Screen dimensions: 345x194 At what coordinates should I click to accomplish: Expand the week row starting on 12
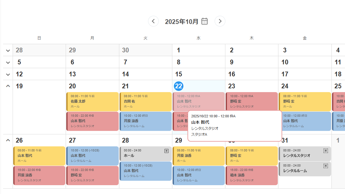tap(8, 74)
